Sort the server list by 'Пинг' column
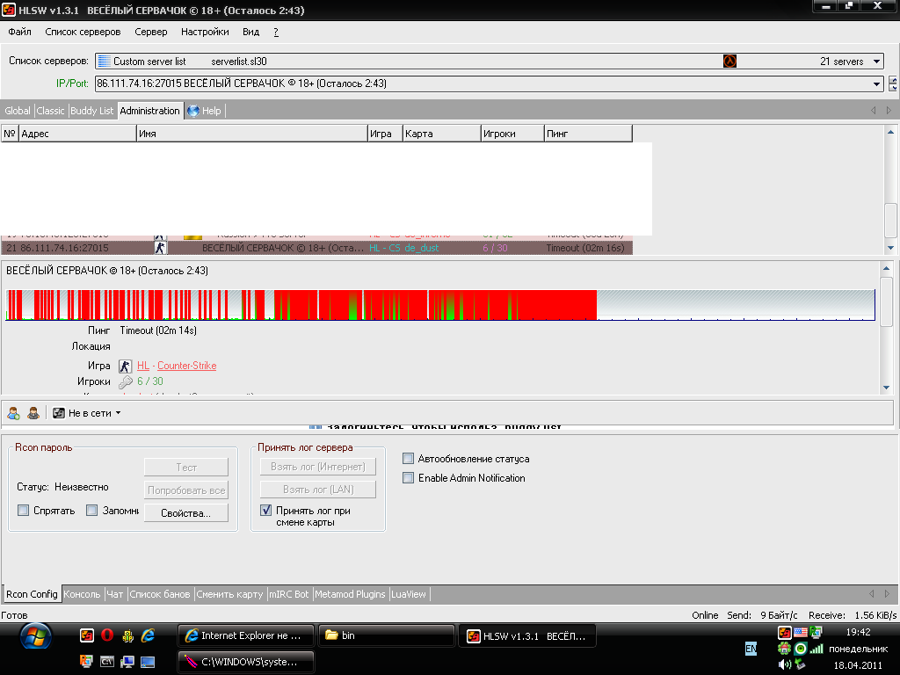 [x=588, y=134]
